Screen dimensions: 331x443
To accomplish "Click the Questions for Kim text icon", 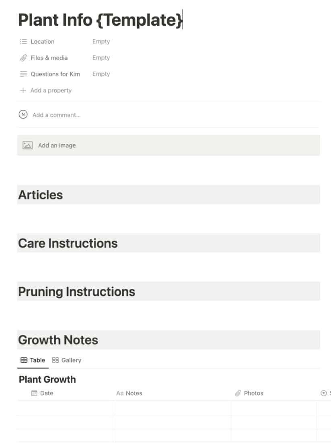I will (23, 74).
